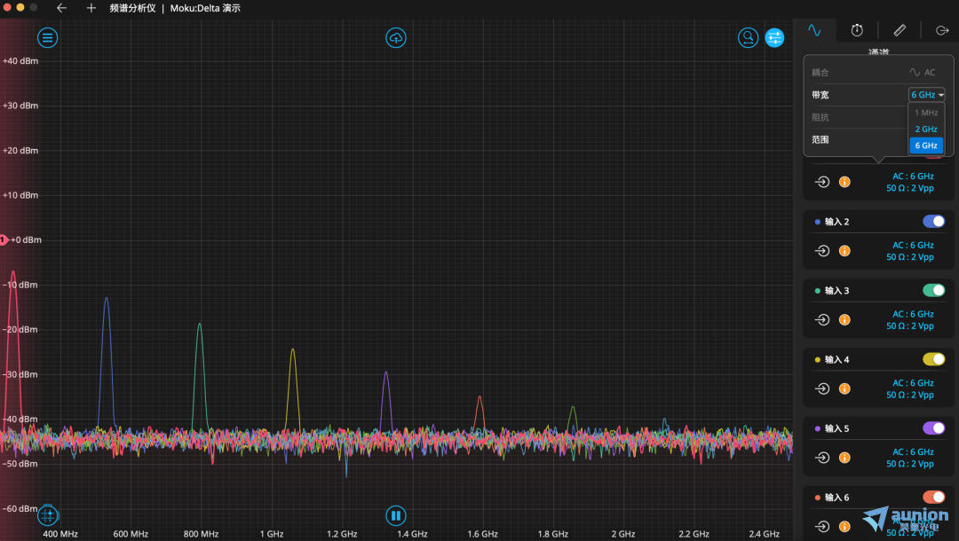Click the settings sliders icon
The width and height of the screenshot is (959, 541).
(774, 37)
